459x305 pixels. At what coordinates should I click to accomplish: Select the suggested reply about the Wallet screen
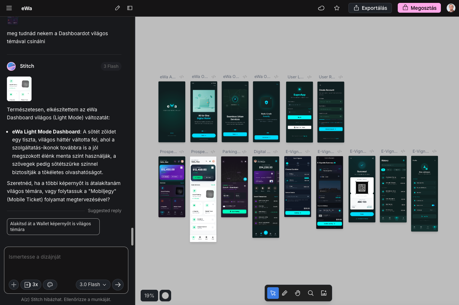coord(53,226)
